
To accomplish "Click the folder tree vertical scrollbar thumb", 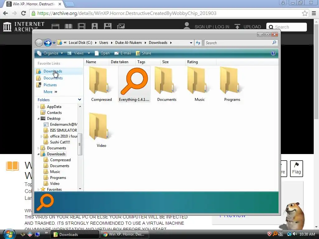I will pos(80,144).
